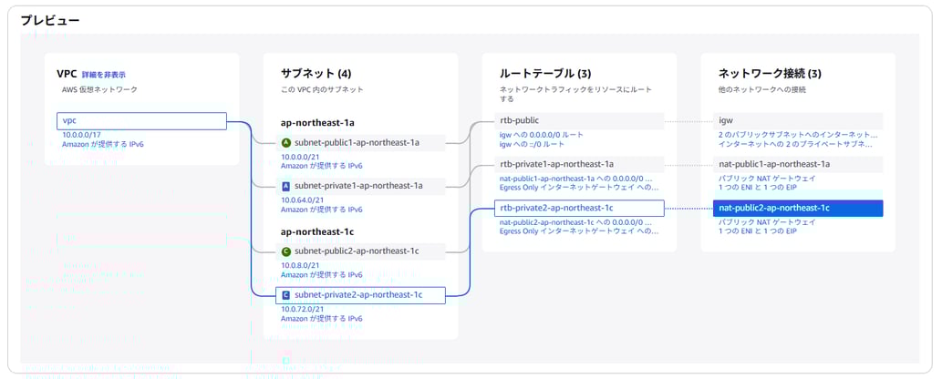Click the blue A icon of subnet-private1-ap-northeast-1a
Viewport: 942px width, 379px height.
[x=286, y=186]
